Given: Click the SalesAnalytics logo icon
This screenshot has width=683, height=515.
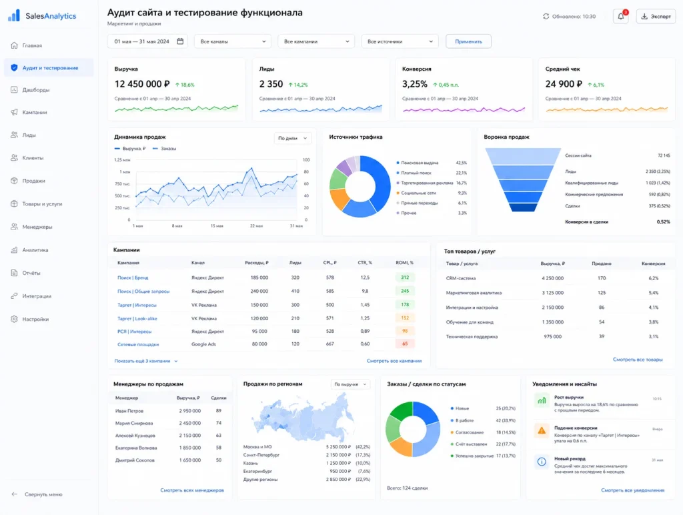Looking at the screenshot, I should tap(14, 16).
